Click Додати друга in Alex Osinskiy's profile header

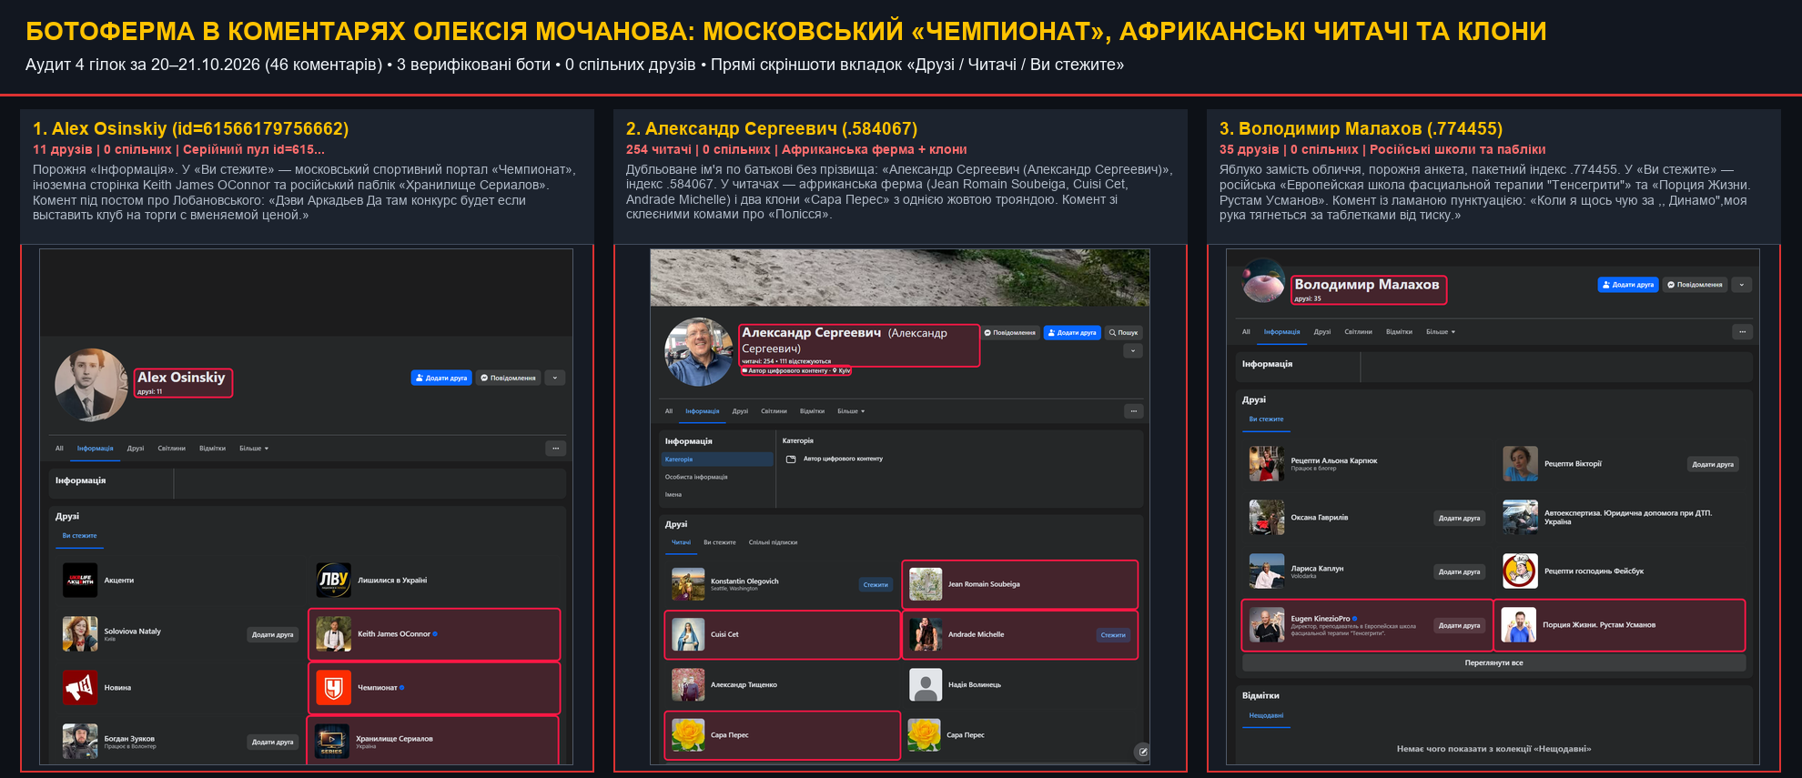[x=441, y=378]
